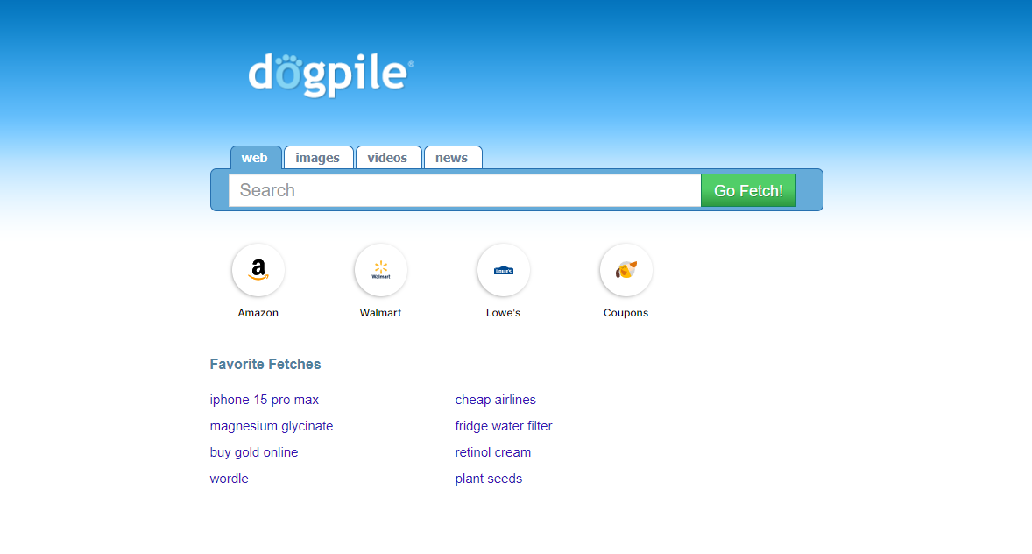1032x554 pixels.
Task: Open the Lowe's shortcut icon
Action: 504,270
